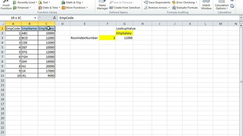Expand the Name Box dropdown arrow
This screenshot has width=243, height=136.
[35, 18]
